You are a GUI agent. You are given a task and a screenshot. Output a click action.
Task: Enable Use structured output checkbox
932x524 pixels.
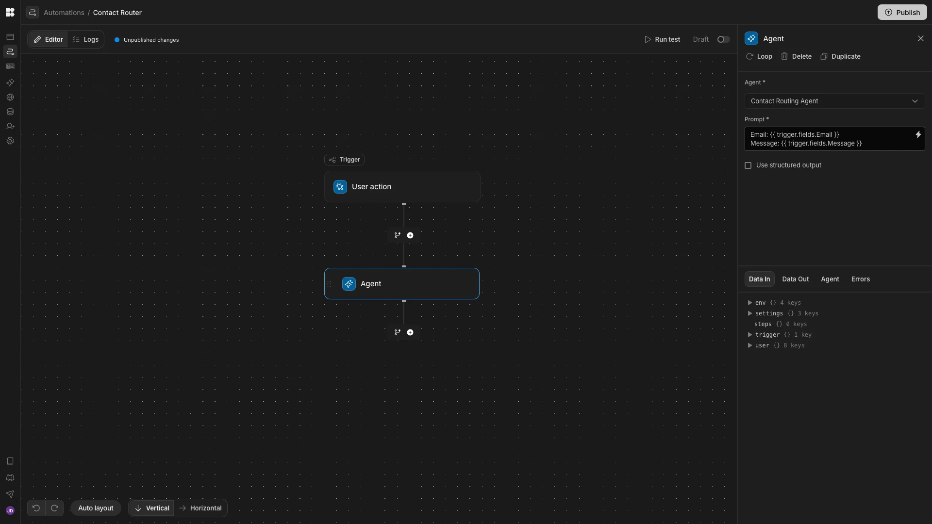pos(748,165)
